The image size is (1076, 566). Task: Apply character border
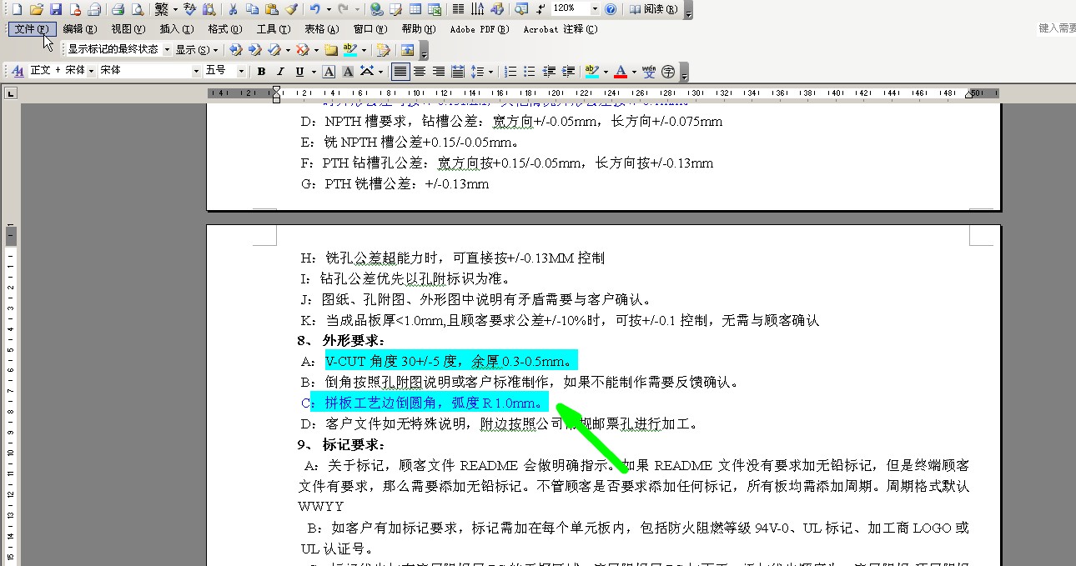(329, 72)
